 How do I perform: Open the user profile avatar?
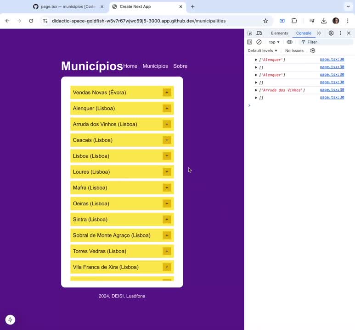pos(336,21)
